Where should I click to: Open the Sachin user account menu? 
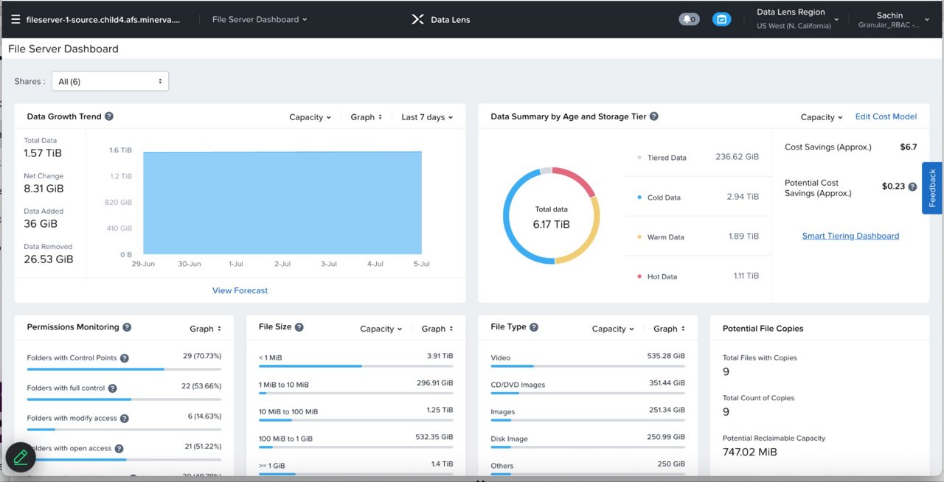coord(893,20)
